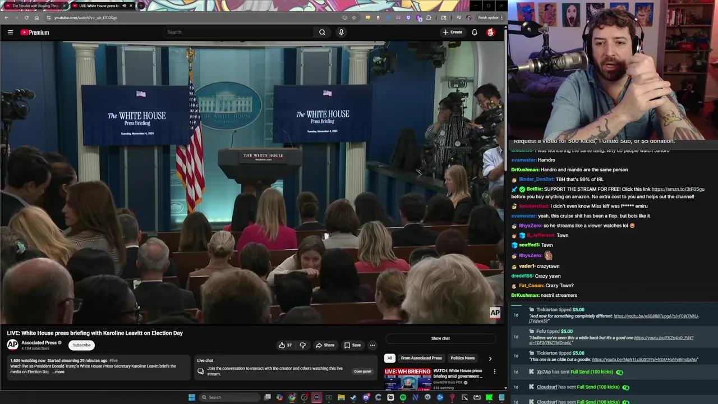
Task: Open Fefu's tipped youtu.be link
Action: [x=611, y=341]
